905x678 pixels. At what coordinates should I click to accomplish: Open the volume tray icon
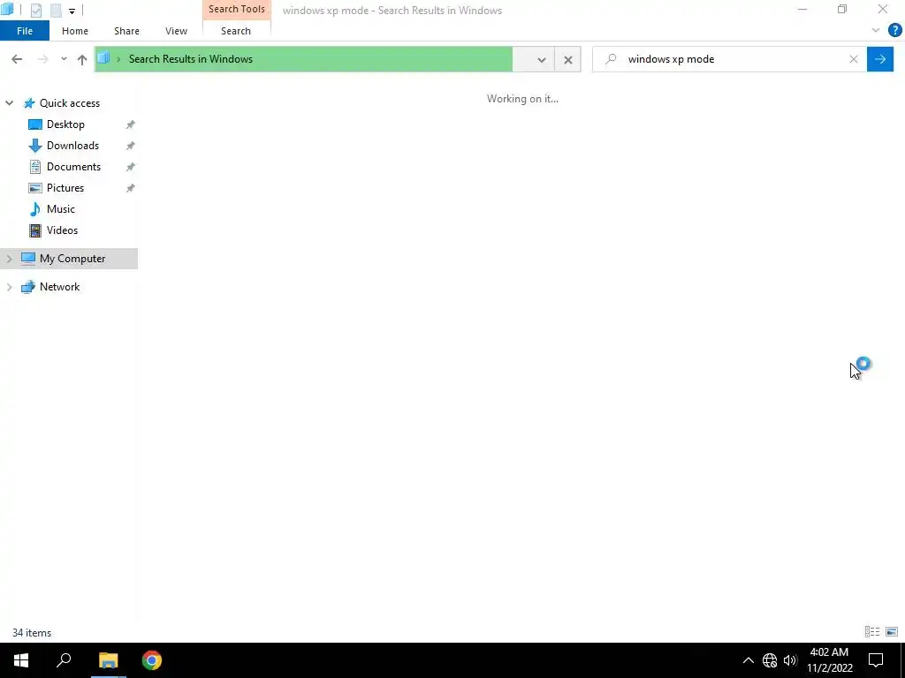pyautogui.click(x=790, y=660)
